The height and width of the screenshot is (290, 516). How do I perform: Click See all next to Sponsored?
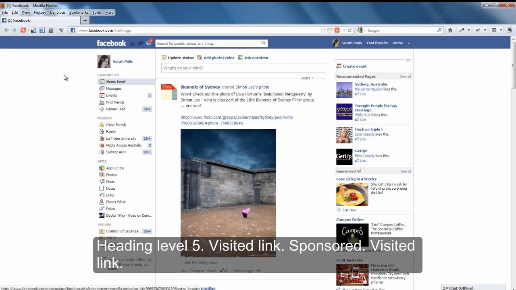tap(406, 171)
